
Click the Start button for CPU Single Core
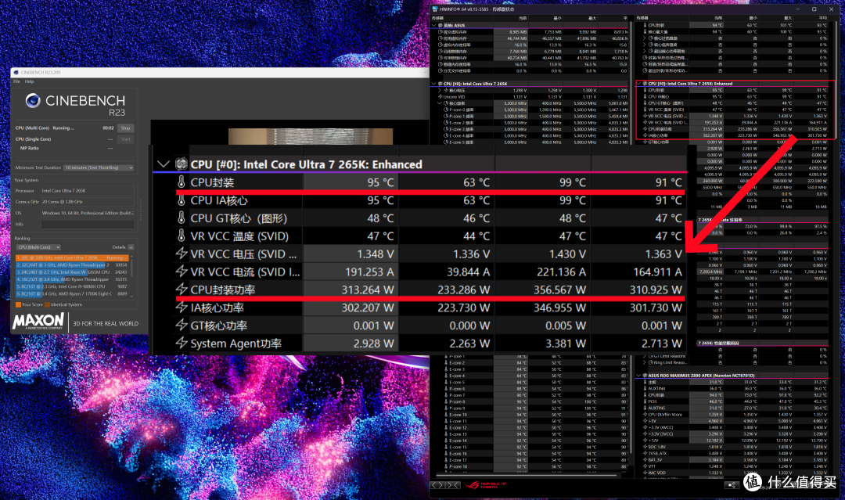point(125,139)
